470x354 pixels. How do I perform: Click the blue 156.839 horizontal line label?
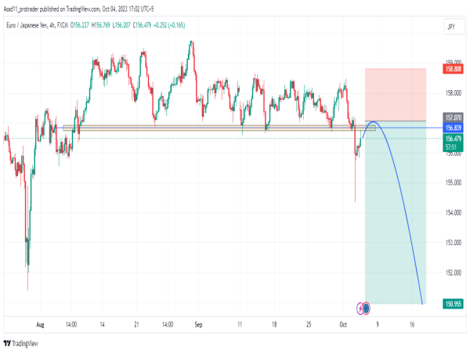453,128
